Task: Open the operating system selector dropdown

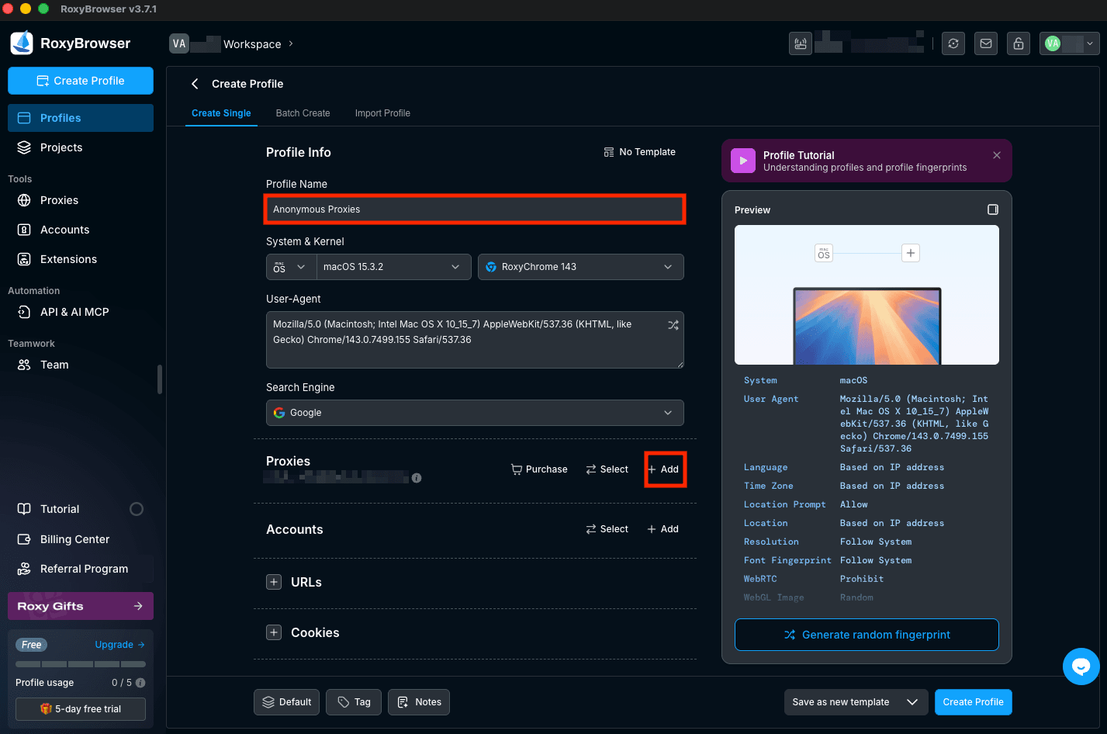Action: tap(291, 267)
